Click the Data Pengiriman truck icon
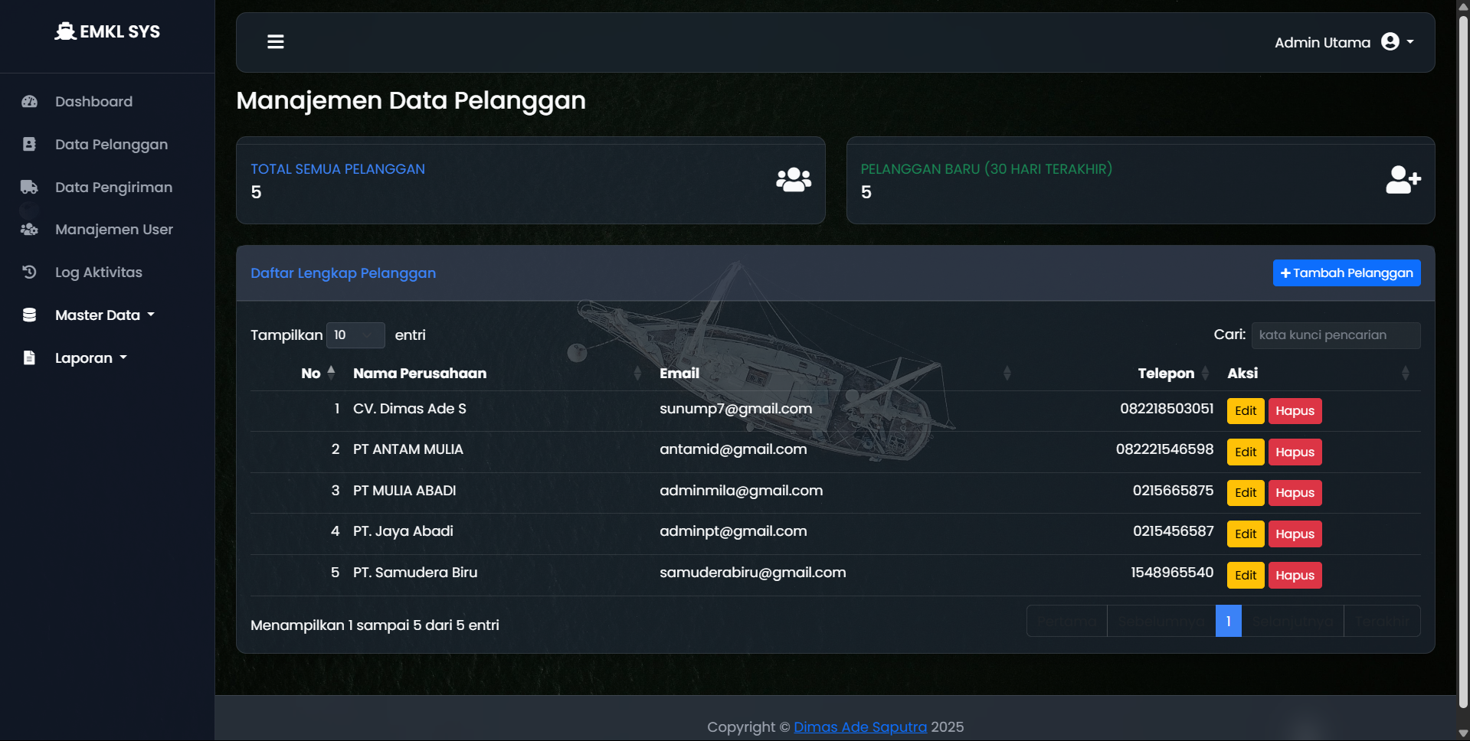The height and width of the screenshot is (741, 1470). pyautogui.click(x=30, y=188)
